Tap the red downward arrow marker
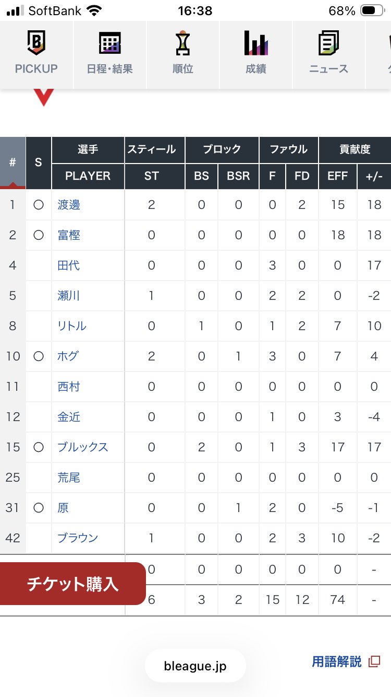This screenshot has width=391, height=697. [43, 97]
